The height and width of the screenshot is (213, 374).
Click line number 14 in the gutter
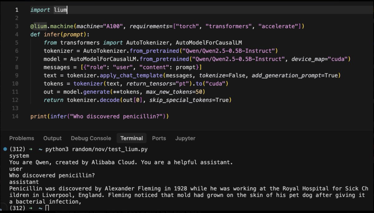click(x=15, y=116)
